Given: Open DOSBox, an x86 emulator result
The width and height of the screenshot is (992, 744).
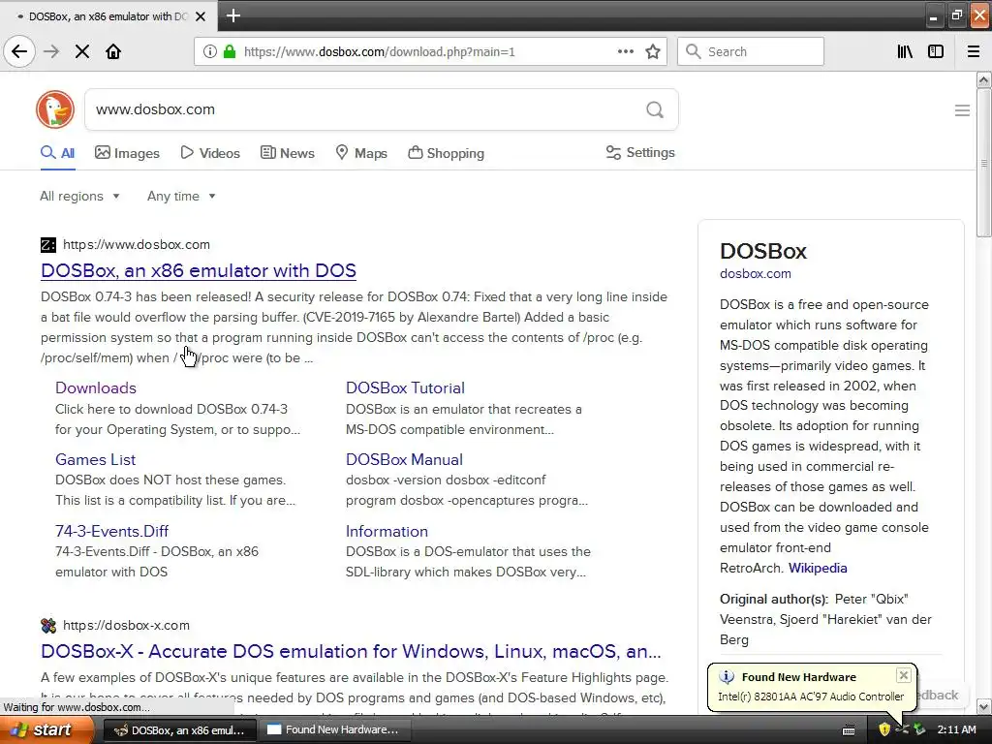Looking at the screenshot, I should click(x=198, y=271).
